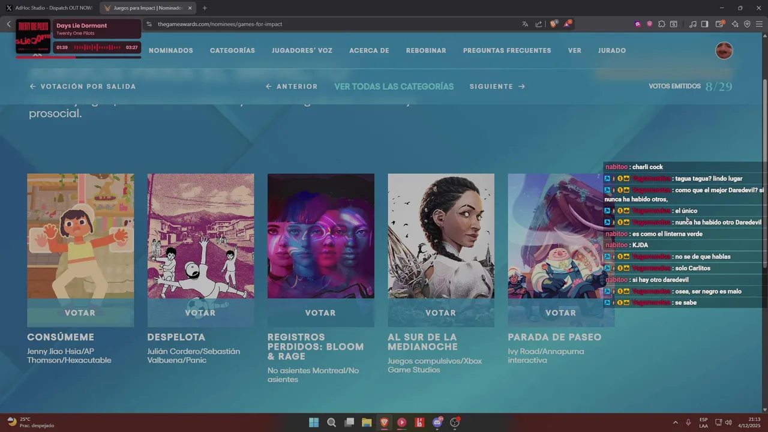Show hidden system tray icons chevron
Viewport: 768px width, 432px height.
click(x=675, y=422)
